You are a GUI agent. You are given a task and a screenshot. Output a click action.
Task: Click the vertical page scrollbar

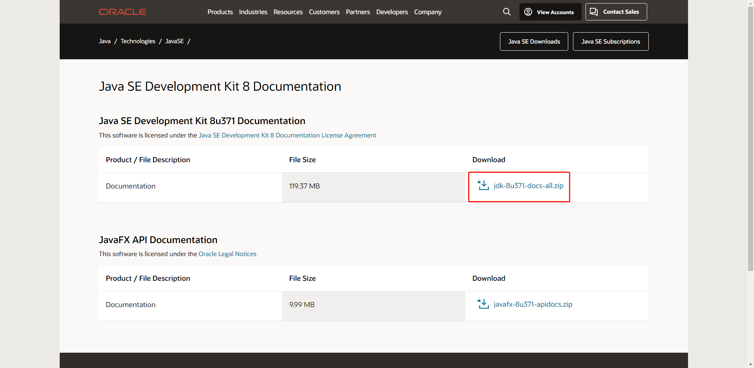coord(750,137)
